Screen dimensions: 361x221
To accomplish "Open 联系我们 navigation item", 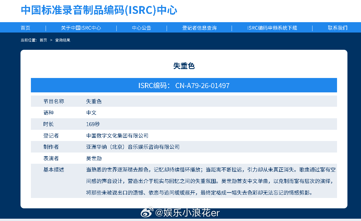I will tap(338, 28).
